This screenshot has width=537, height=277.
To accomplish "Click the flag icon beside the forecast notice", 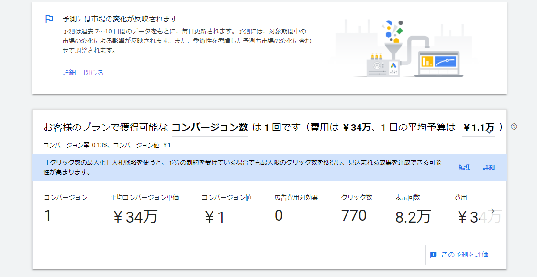I will [x=49, y=20].
